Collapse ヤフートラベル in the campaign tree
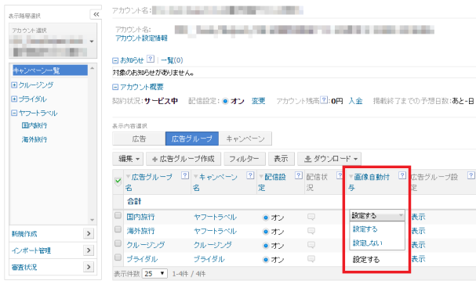The height and width of the screenshot is (288, 476). tap(14, 113)
